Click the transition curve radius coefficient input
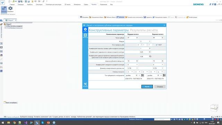 point(144,57)
